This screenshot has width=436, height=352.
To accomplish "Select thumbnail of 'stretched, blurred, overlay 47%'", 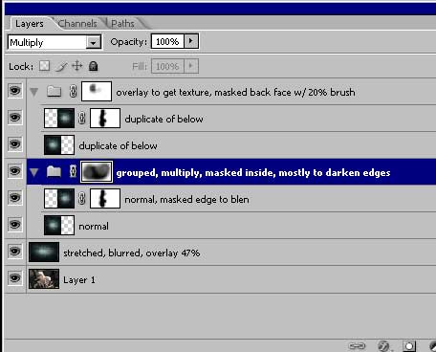I will pyautogui.click(x=44, y=252).
